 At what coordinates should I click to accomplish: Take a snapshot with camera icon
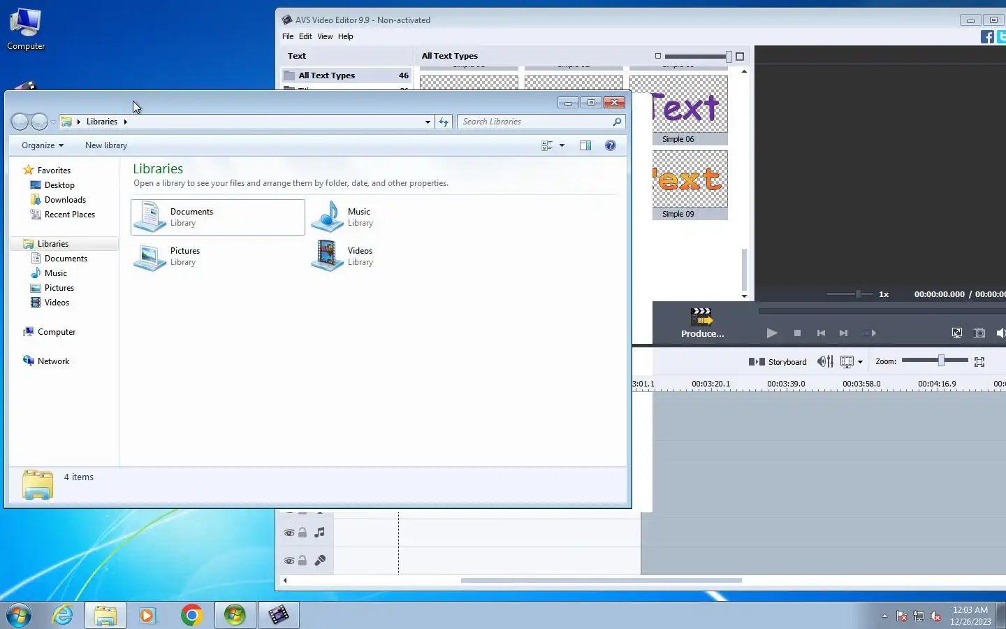[979, 333]
